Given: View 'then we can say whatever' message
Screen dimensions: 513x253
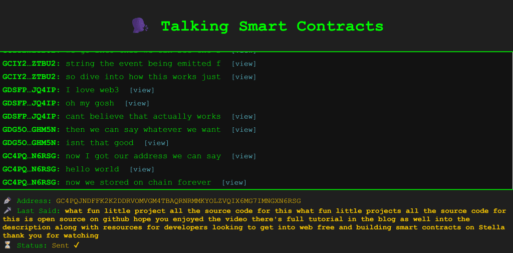Looking at the screenshot, I should [x=244, y=130].
